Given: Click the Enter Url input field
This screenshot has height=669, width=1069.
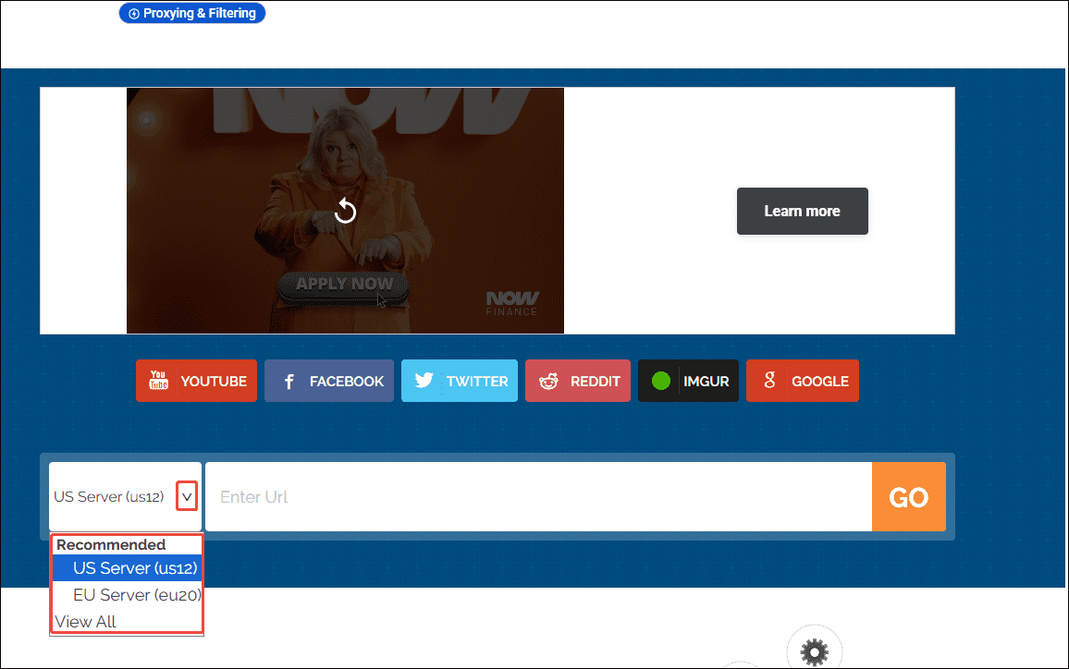Looking at the screenshot, I should click(538, 496).
